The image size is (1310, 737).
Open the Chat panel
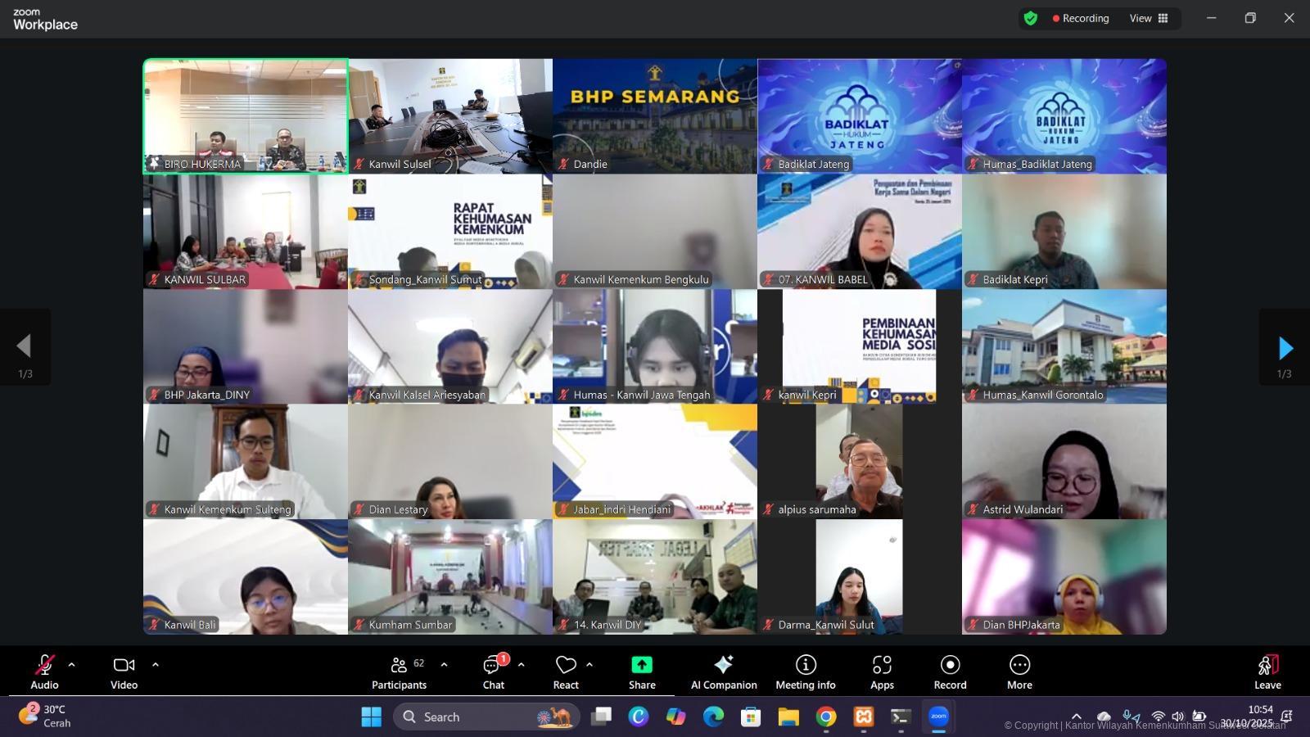pyautogui.click(x=494, y=672)
